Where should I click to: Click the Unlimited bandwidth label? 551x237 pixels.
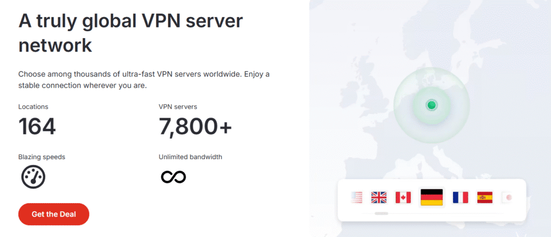click(190, 157)
